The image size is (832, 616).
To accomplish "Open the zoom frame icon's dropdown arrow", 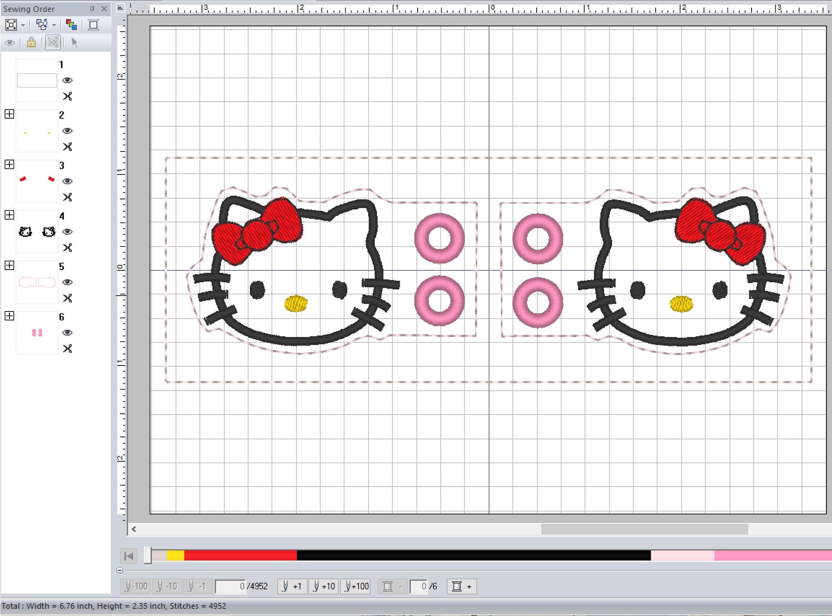I will 23,25.
